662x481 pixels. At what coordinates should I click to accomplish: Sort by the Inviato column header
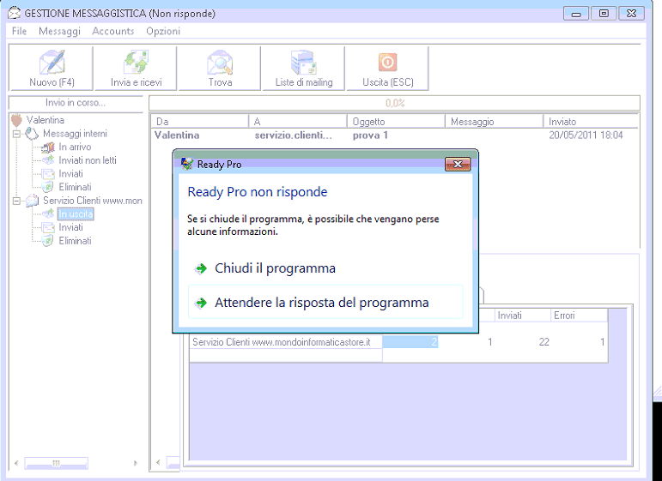pos(591,122)
